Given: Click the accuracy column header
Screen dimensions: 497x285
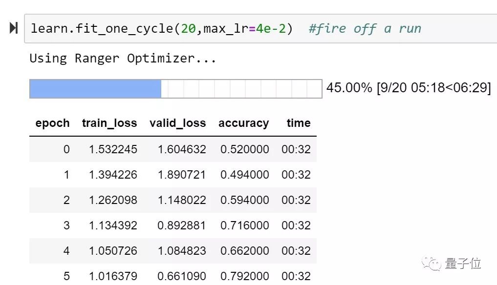Looking at the screenshot, I should 243,123.
